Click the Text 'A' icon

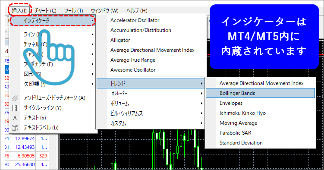pyautogui.click(x=15, y=118)
